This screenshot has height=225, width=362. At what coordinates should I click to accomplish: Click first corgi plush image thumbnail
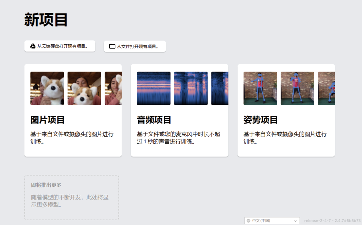tap(47, 88)
